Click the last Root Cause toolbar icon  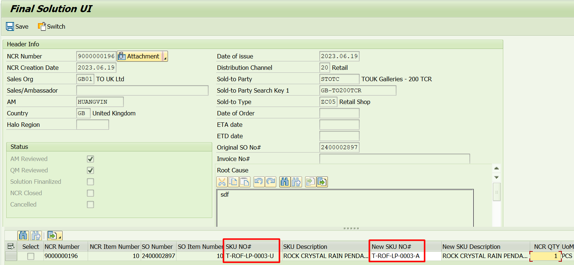pyautogui.click(x=322, y=182)
